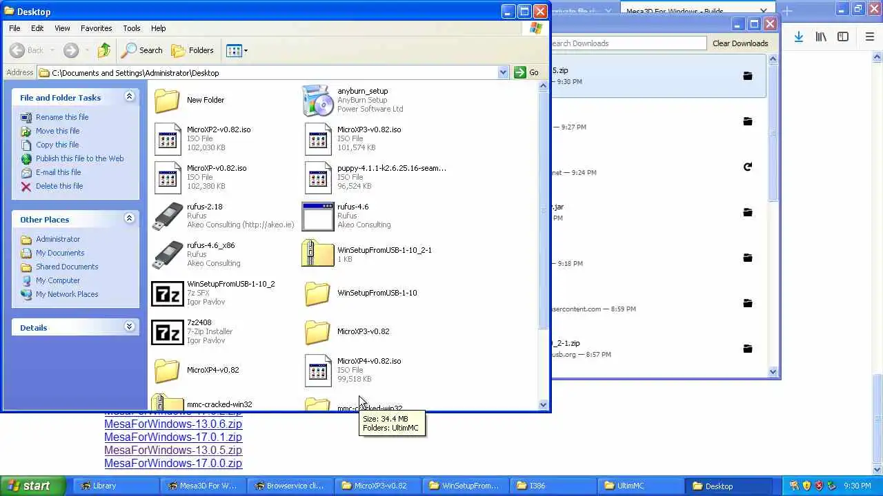Select the MicroXP4-v0.82.iso file icon
The image size is (883, 496).
318,371
